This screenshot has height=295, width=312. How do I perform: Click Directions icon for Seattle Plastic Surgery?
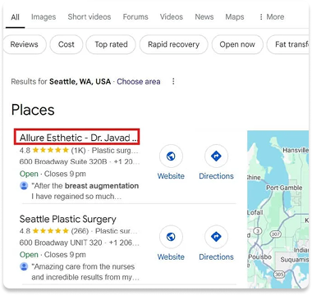click(216, 237)
